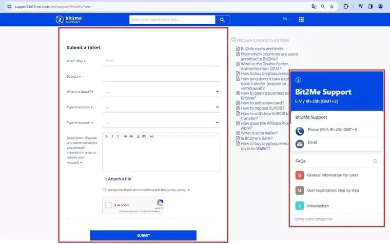Open text color tool in editor
The height and width of the screenshot is (244, 390).
click(138, 137)
